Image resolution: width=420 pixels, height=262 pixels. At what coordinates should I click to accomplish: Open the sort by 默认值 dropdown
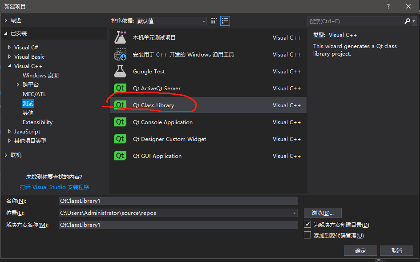[x=171, y=21]
